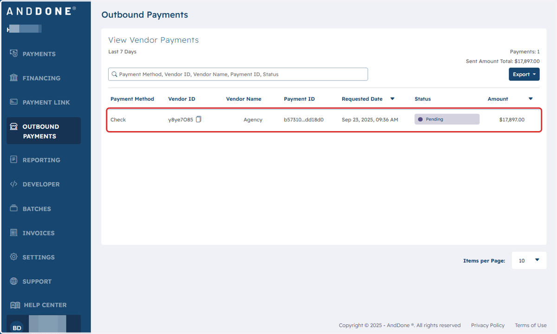
Task: Open the Developer menu label
Action: tap(41, 184)
